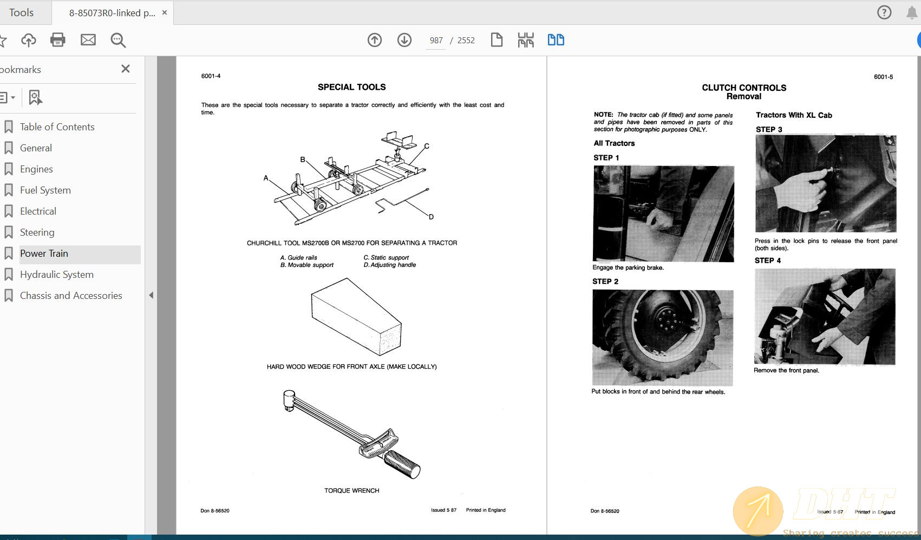
Task: Switch to single page view mode
Action: [x=497, y=39]
